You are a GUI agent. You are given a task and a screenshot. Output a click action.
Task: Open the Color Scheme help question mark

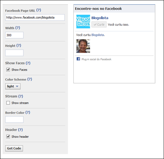[30, 79]
